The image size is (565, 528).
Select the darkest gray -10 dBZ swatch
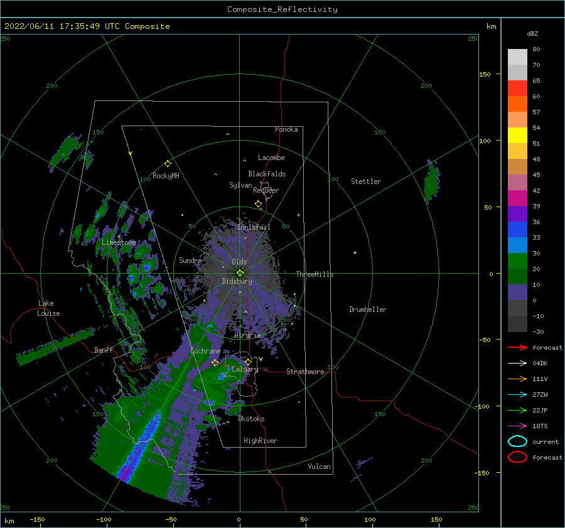(x=517, y=323)
